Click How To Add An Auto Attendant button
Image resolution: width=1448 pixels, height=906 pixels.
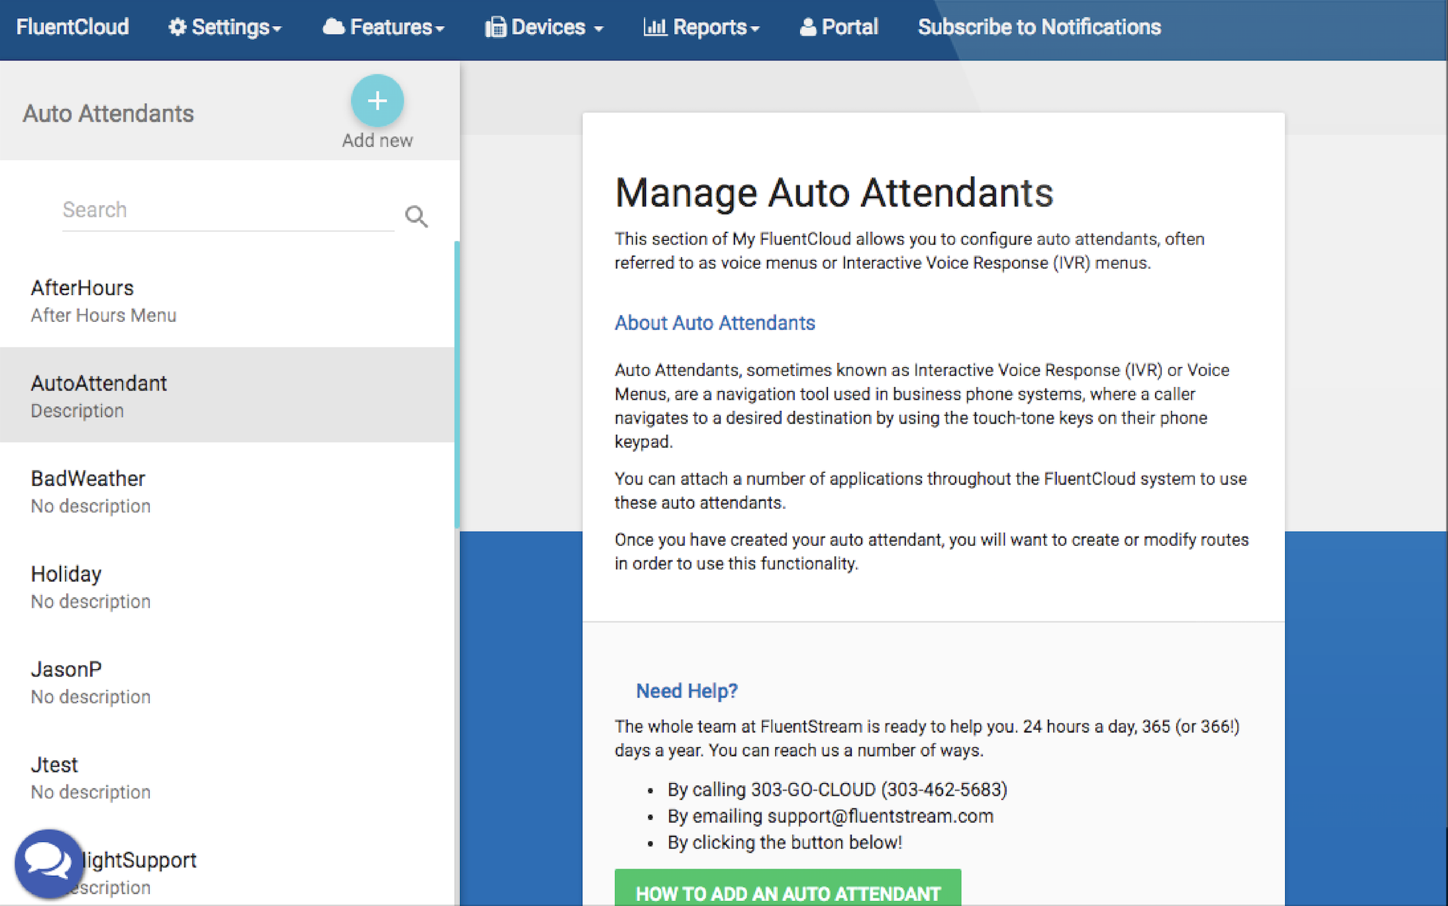point(787,892)
